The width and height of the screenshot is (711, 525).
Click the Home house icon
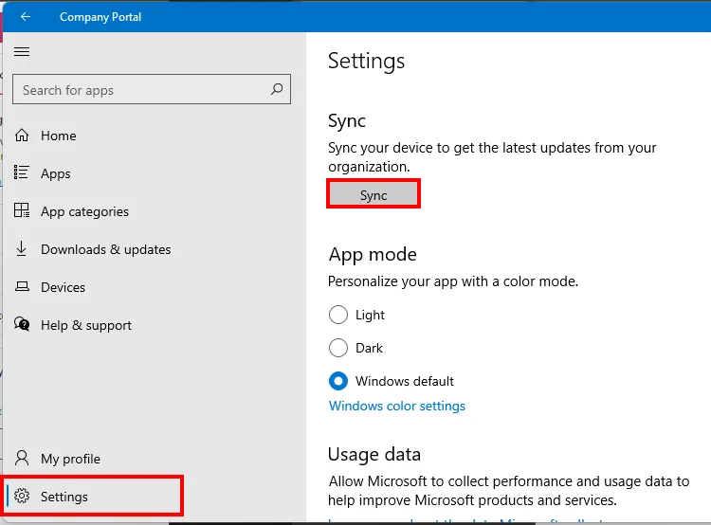(x=21, y=136)
